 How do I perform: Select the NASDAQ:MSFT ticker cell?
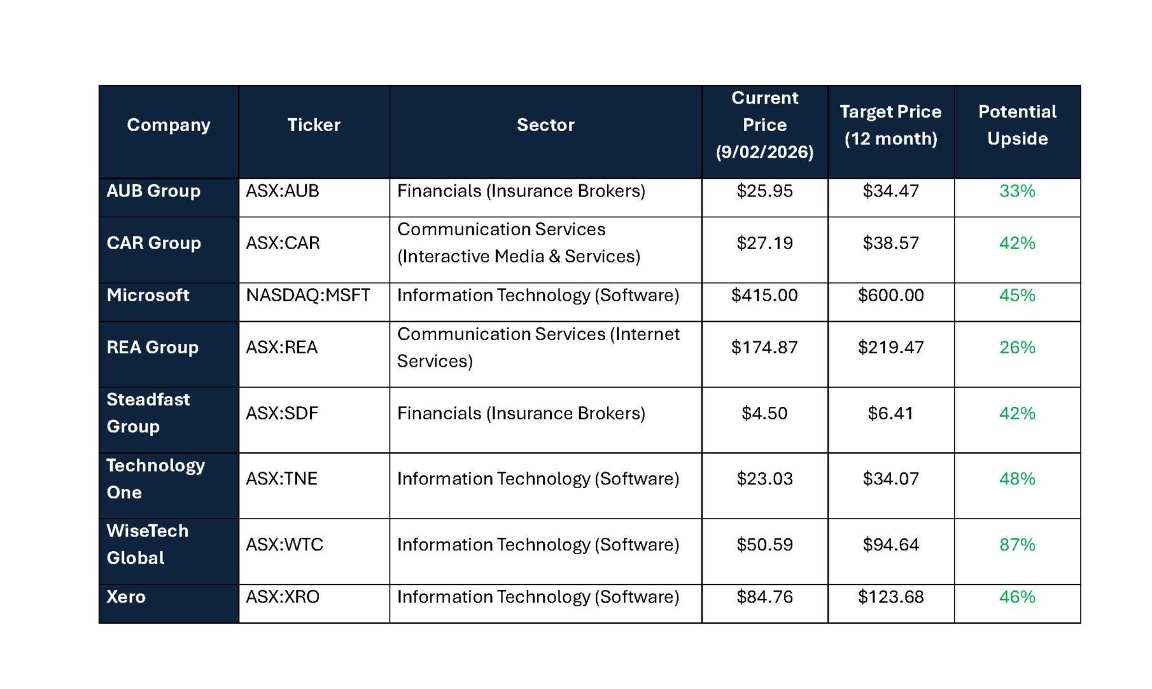(308, 296)
